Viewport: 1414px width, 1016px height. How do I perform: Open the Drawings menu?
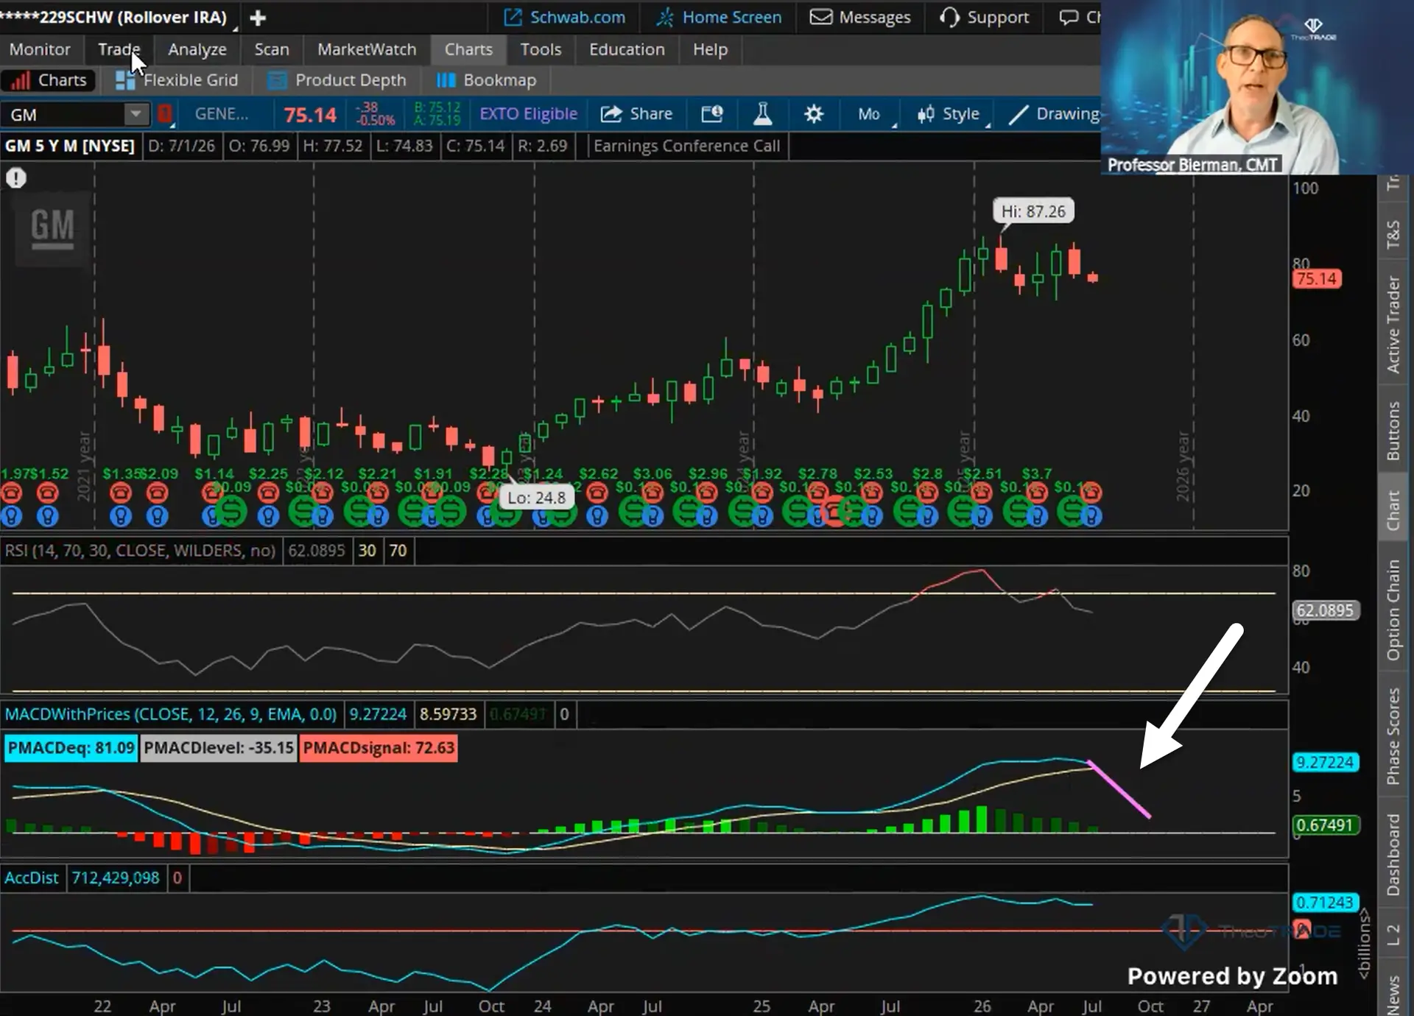1053,114
